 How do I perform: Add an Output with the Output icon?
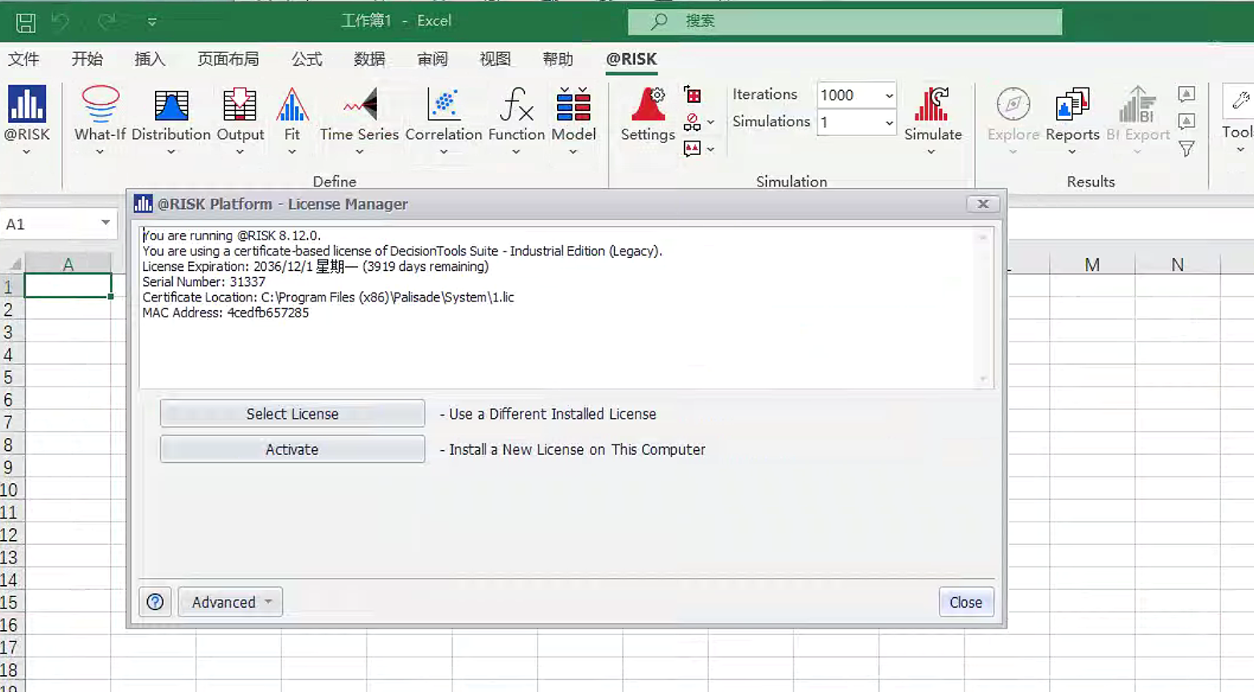240,105
